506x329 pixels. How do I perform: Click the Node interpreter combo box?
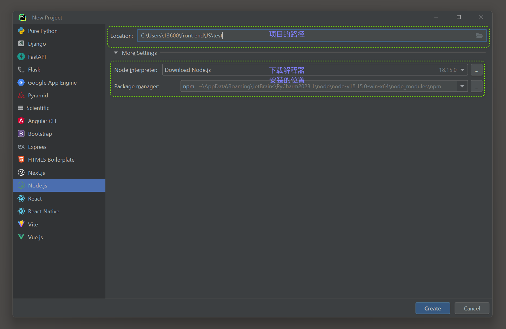(x=315, y=70)
